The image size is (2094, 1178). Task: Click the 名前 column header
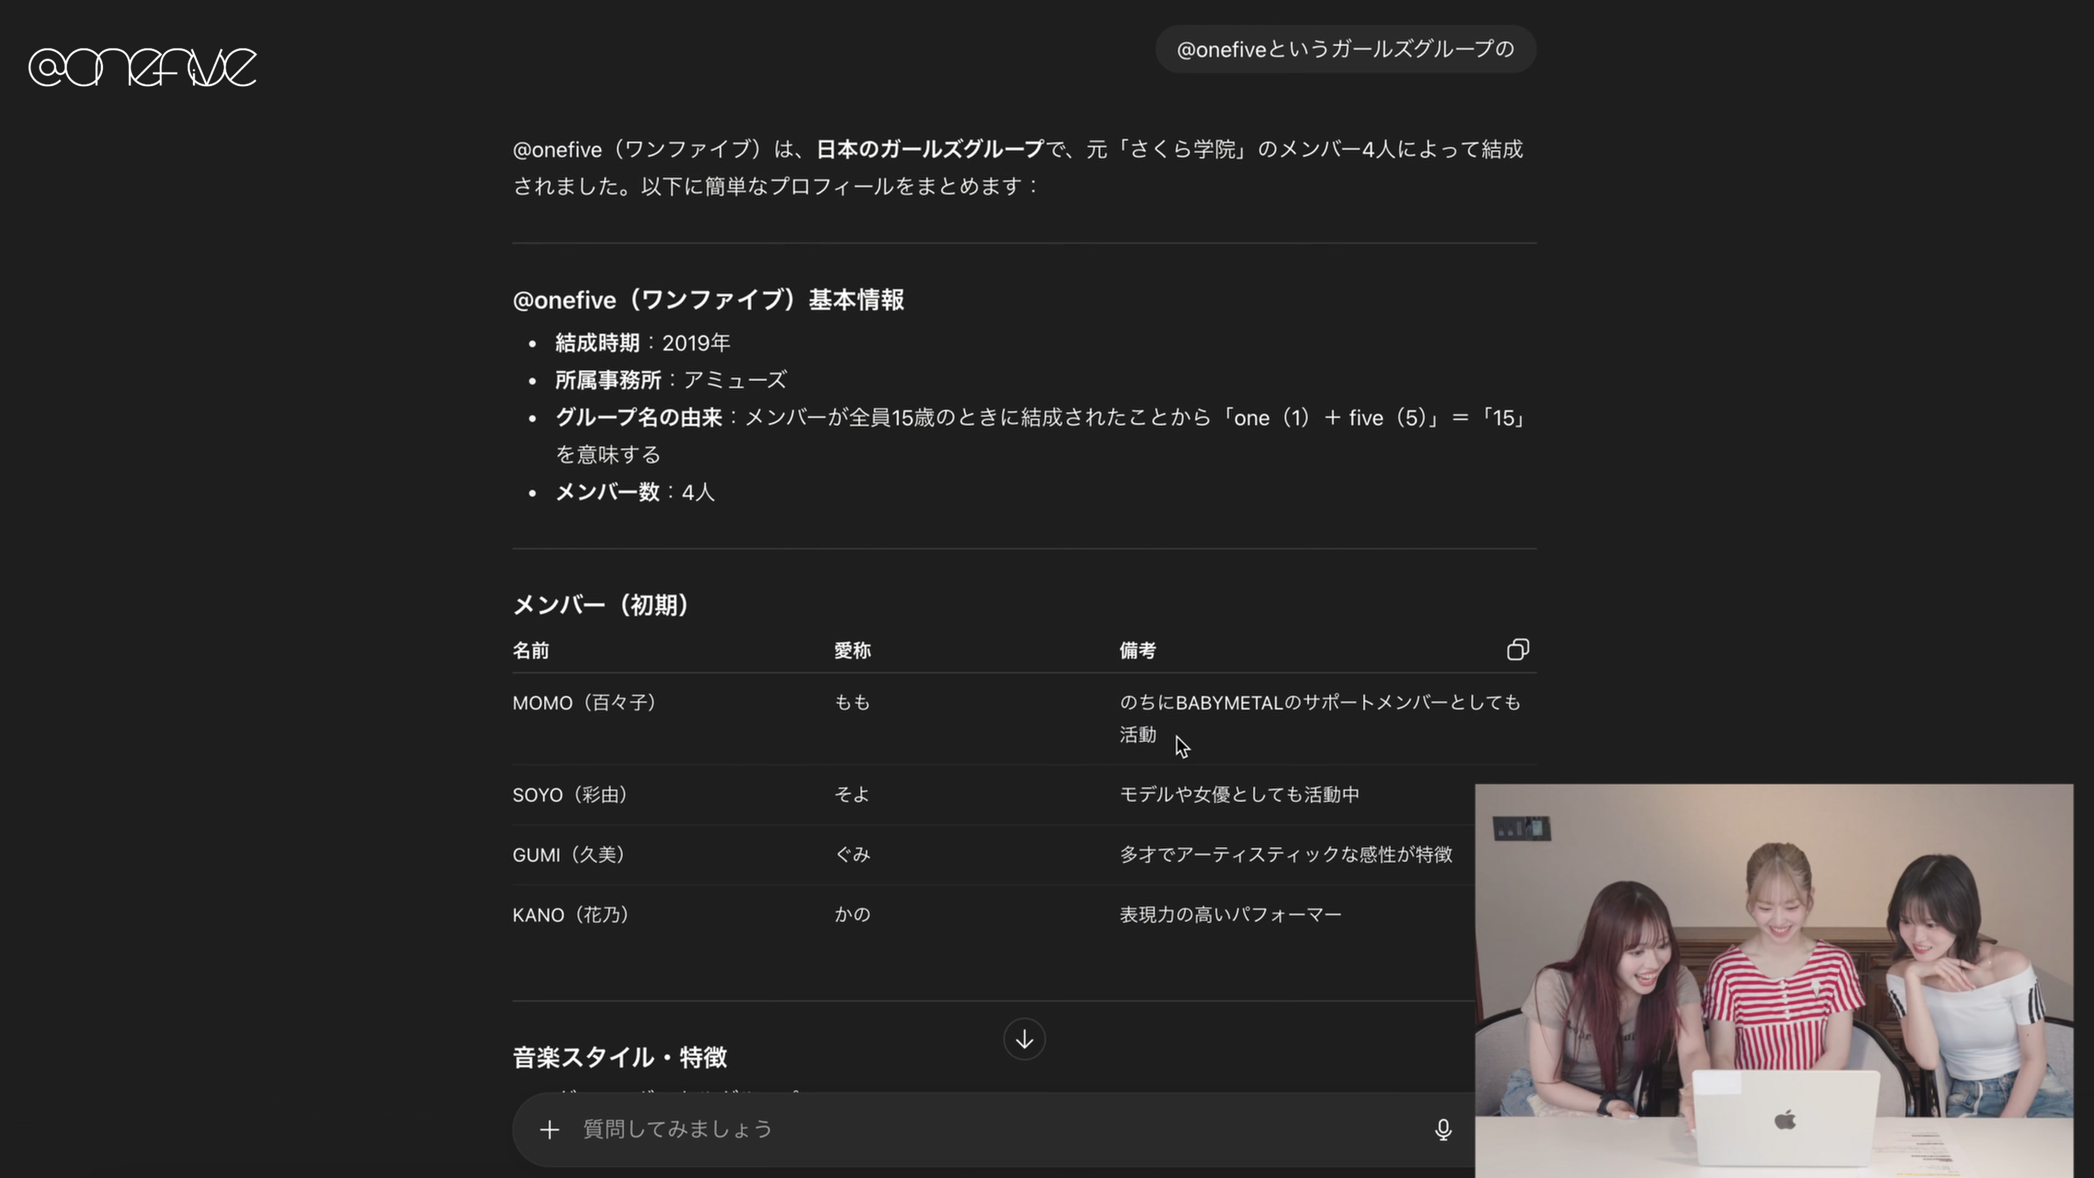pos(531,651)
